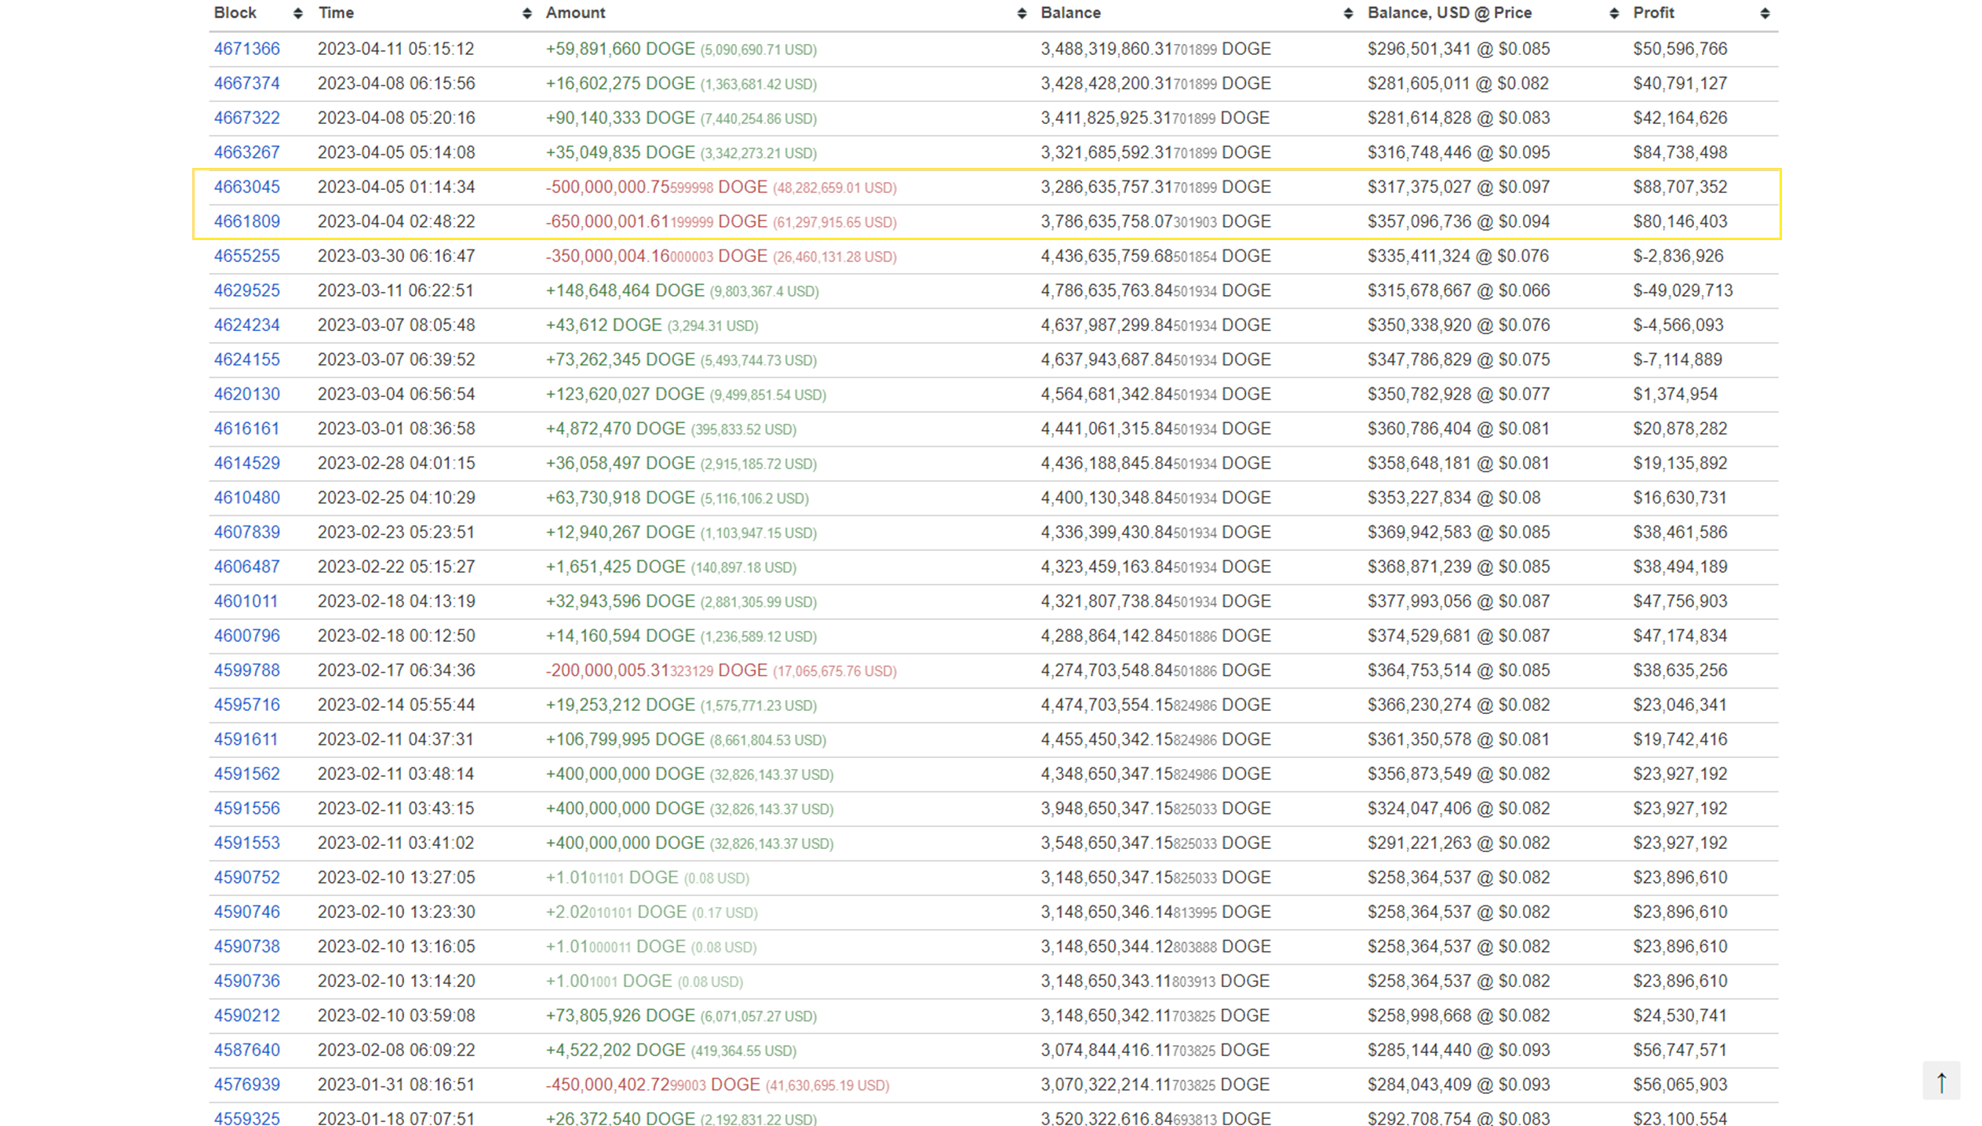
Task: Select the -350,000,004.16 DOGE amount
Action: (x=656, y=256)
